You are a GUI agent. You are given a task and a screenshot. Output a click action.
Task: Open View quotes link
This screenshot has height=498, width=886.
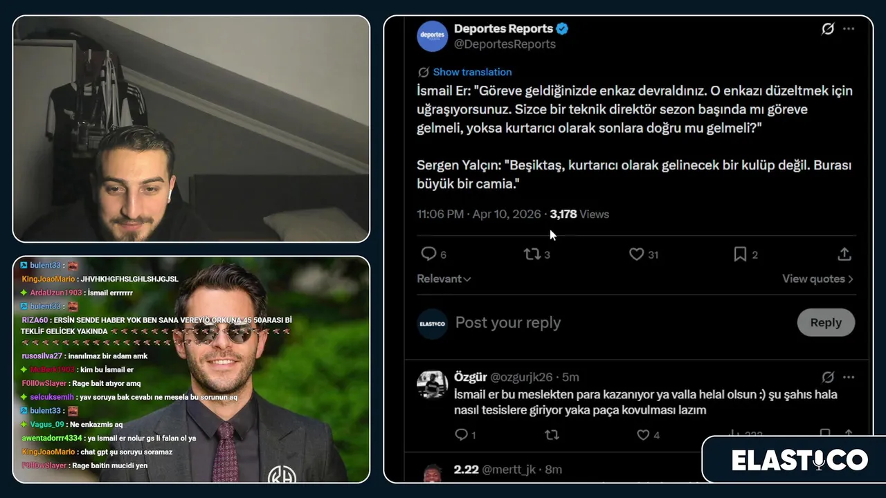[x=817, y=279]
